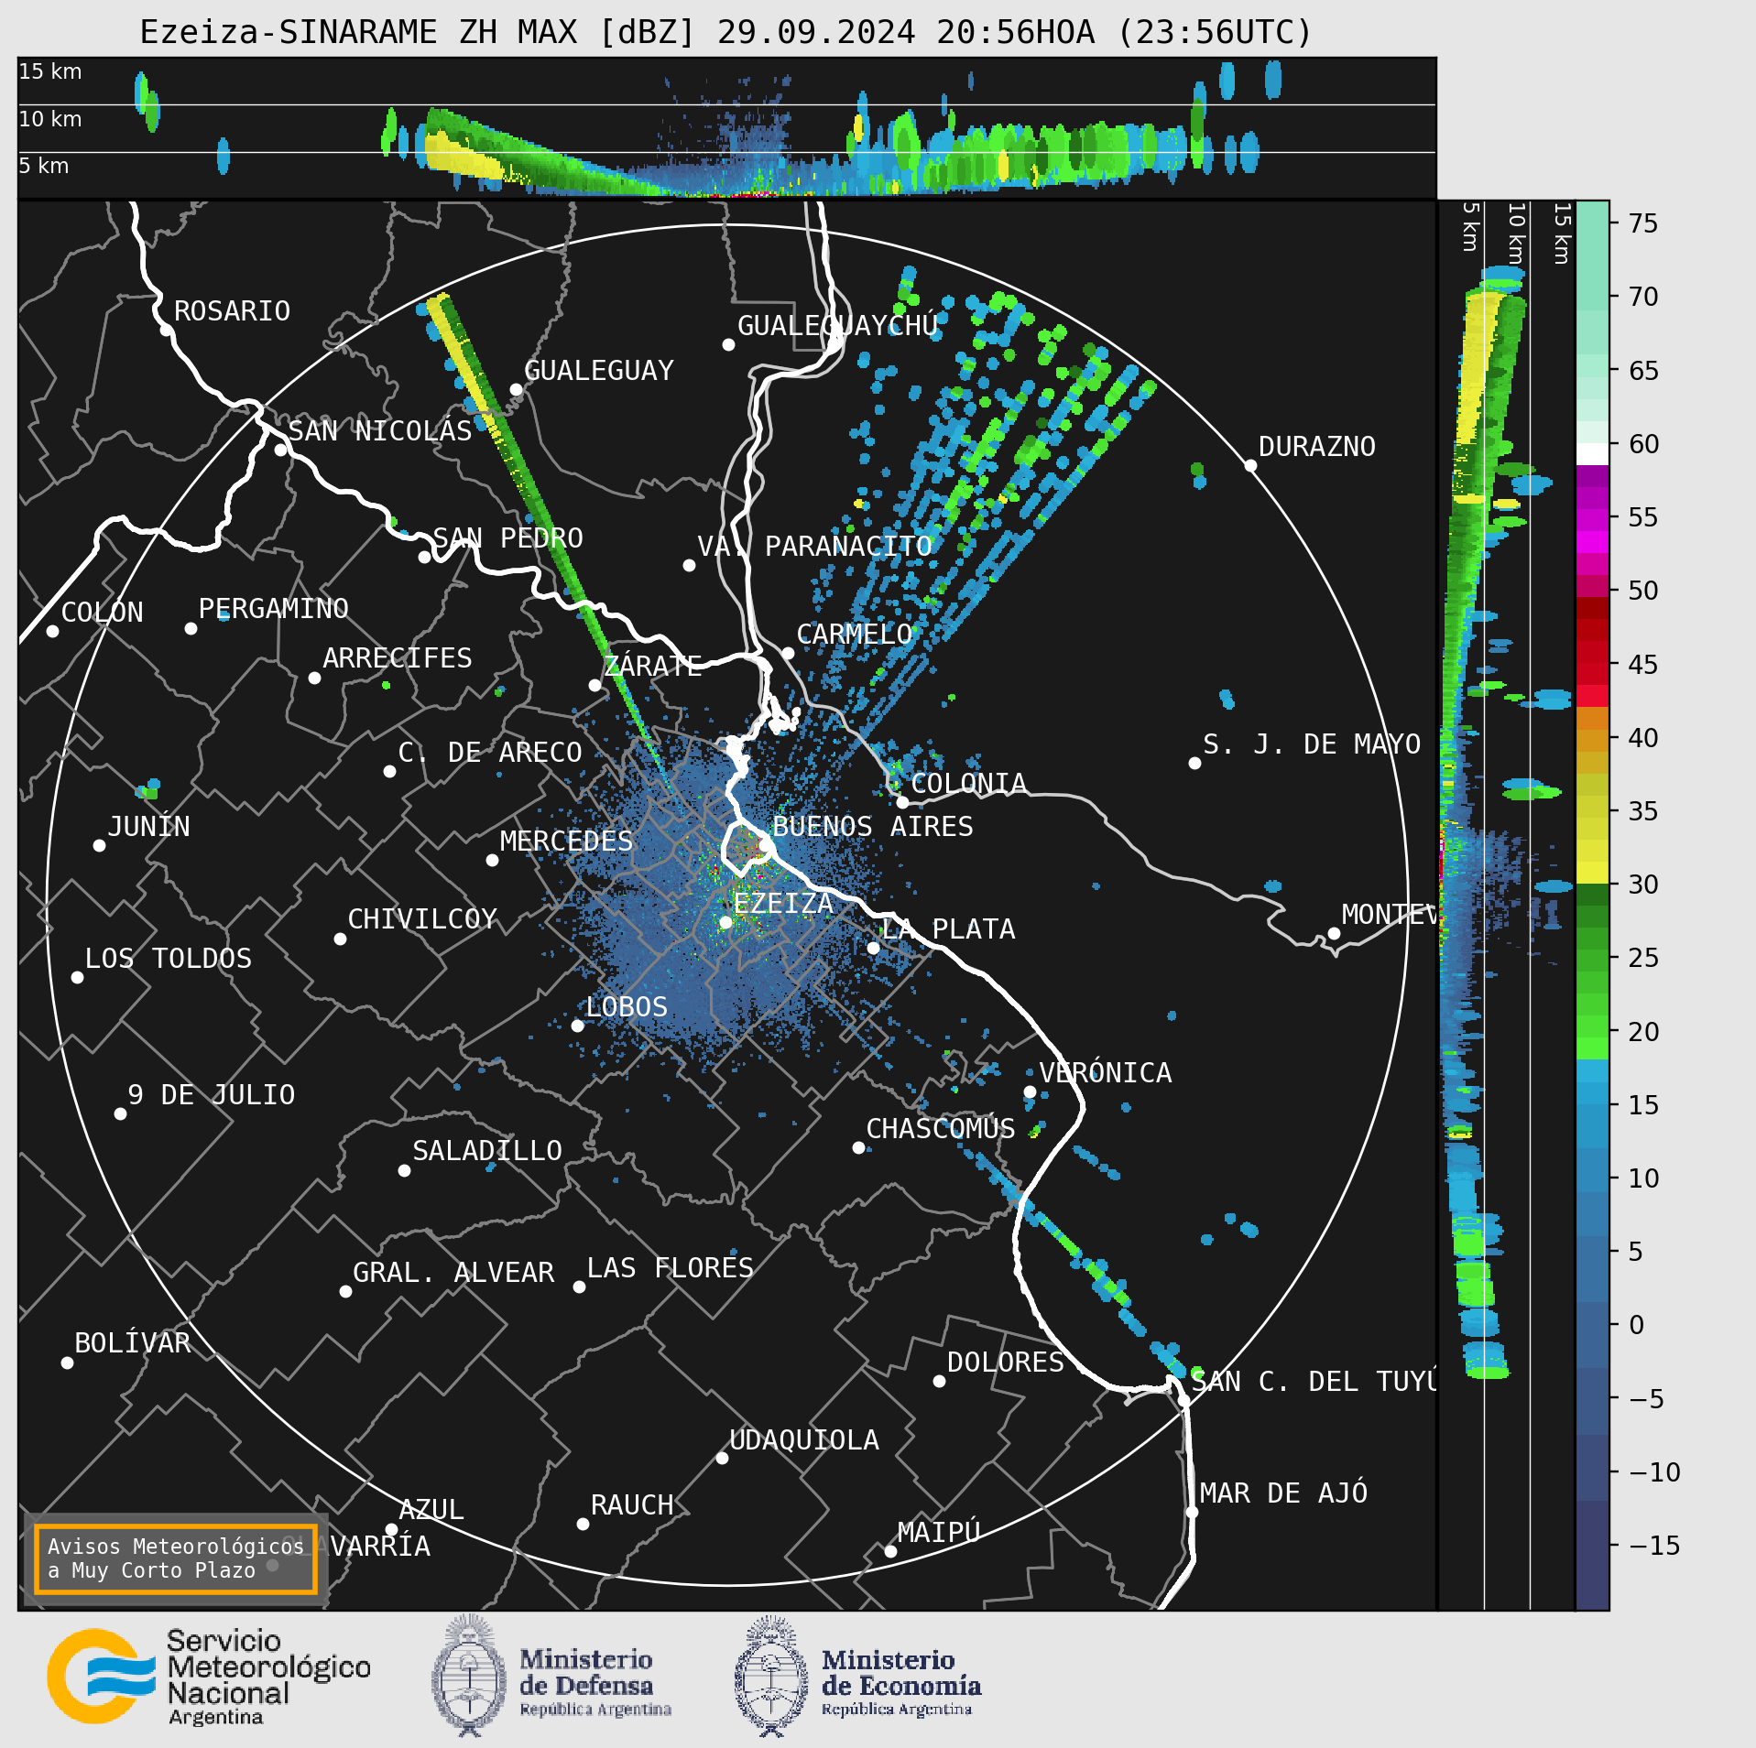
Task: Click the yellow band just above 30 dBZ
Action: pos(1592,873)
